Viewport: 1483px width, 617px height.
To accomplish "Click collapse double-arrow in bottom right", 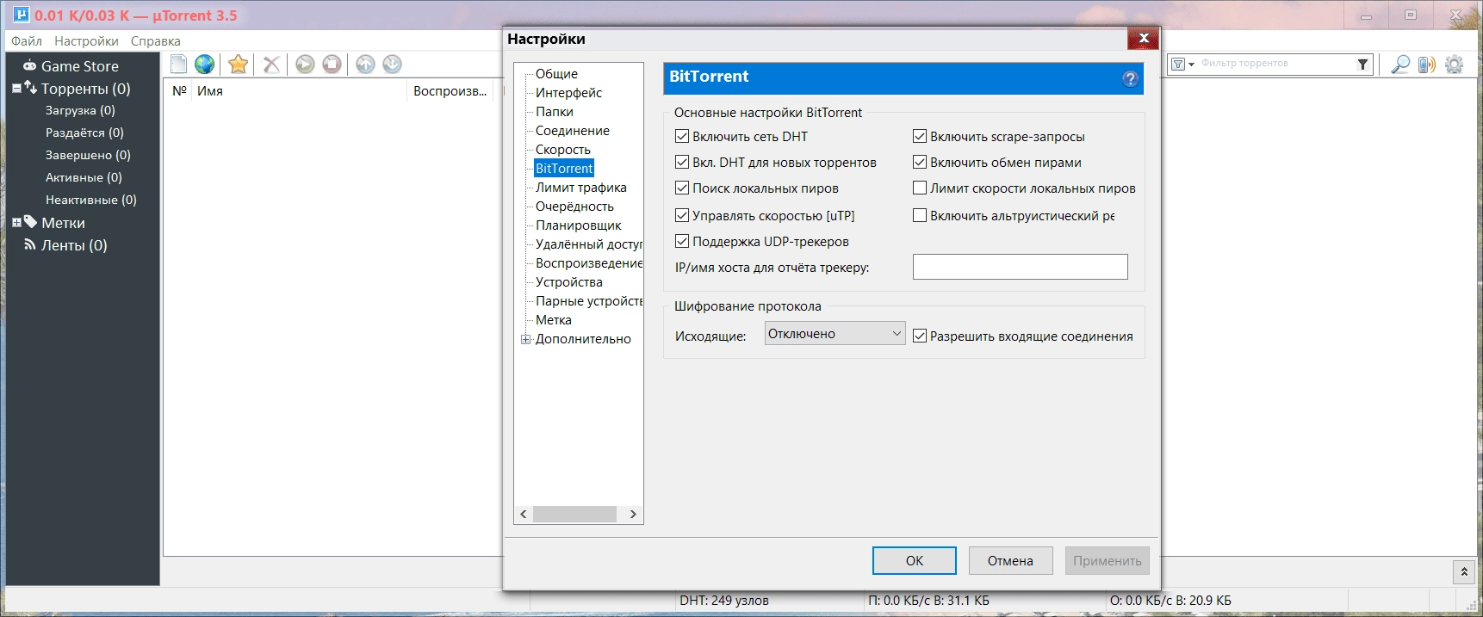I will tap(1464, 571).
